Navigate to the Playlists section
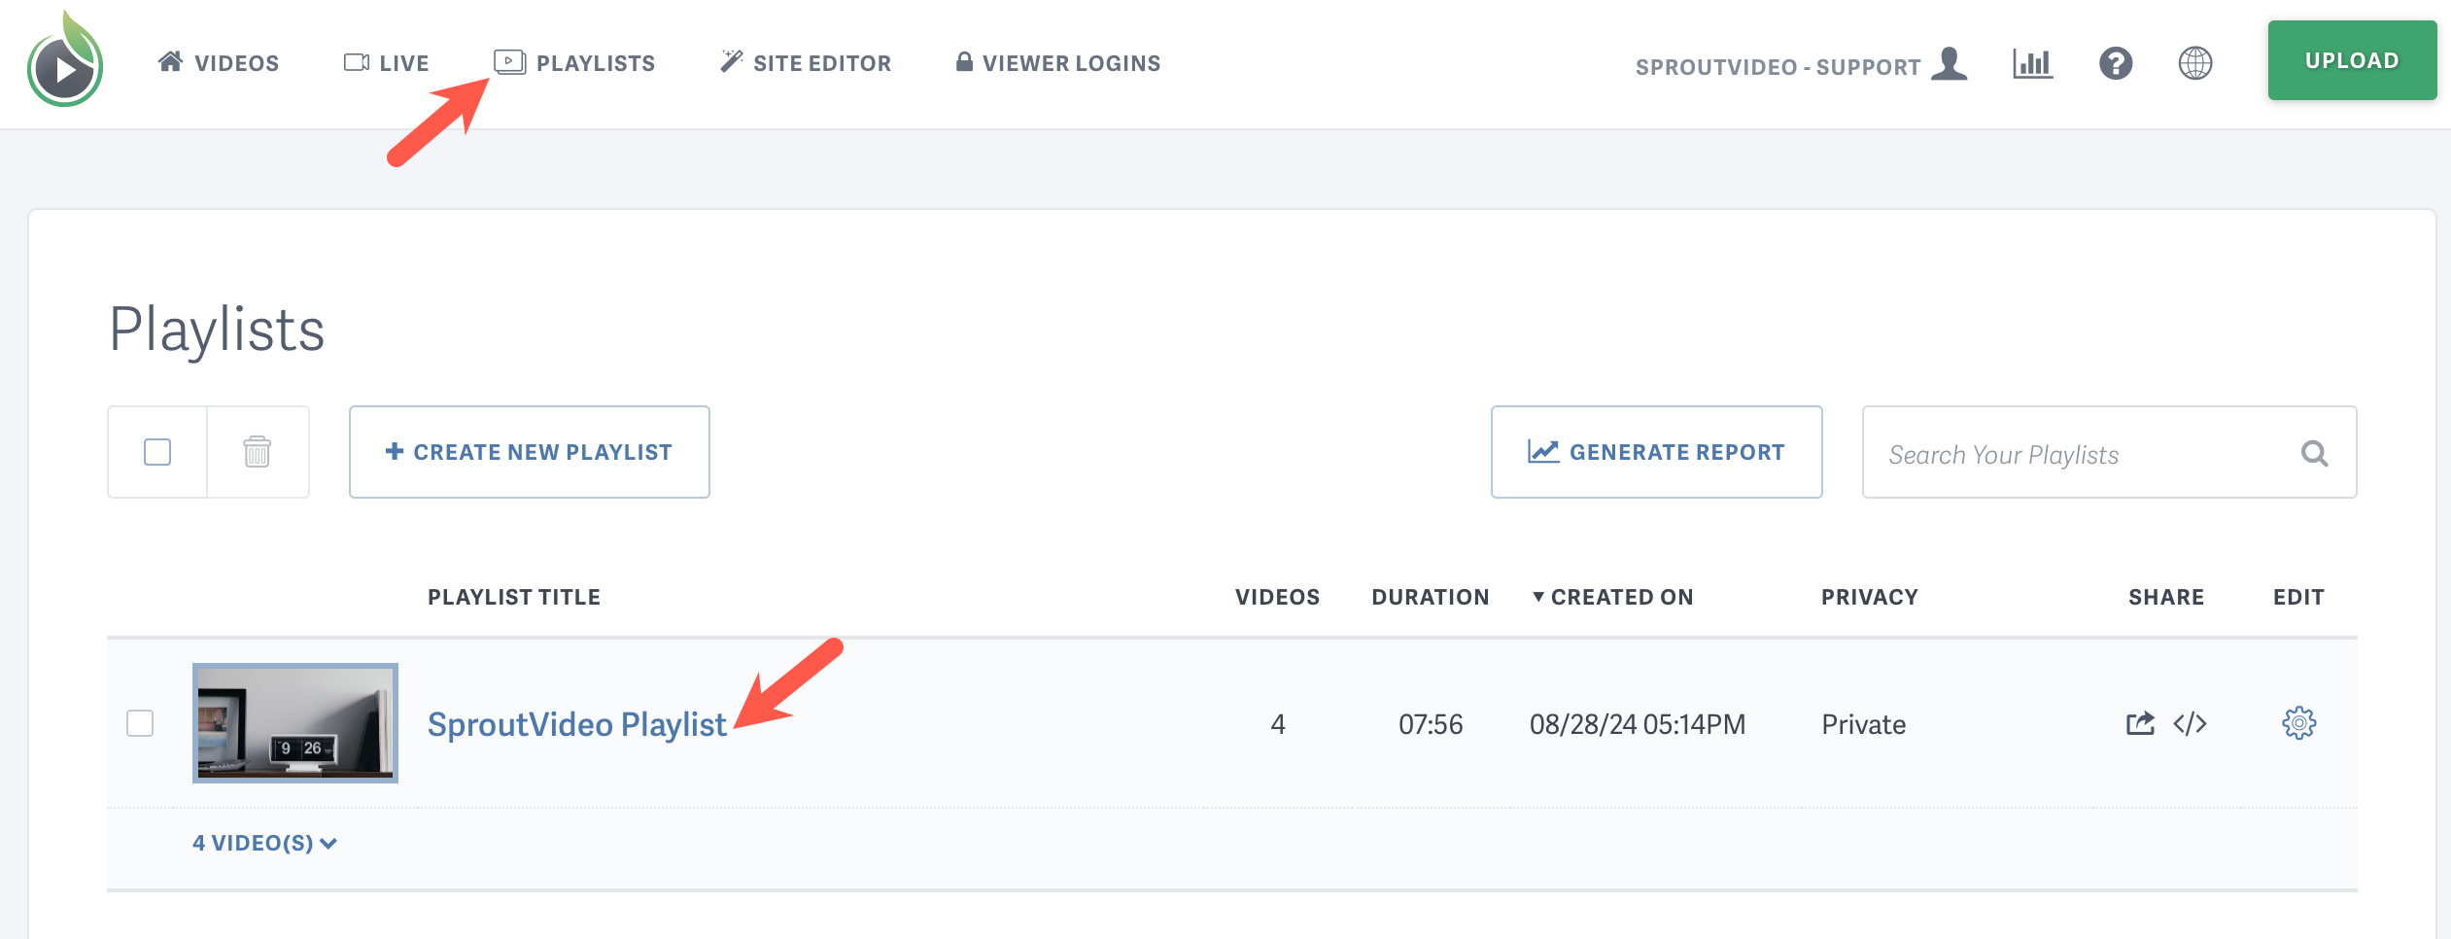Screen dimensions: 2451x939 point(575,62)
